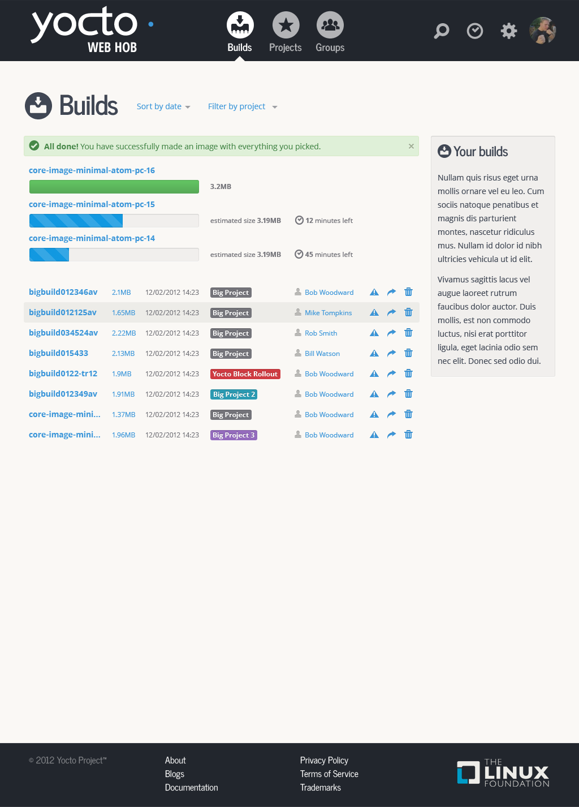The width and height of the screenshot is (579, 807).
Task: Open the settings gear icon
Action: (509, 31)
